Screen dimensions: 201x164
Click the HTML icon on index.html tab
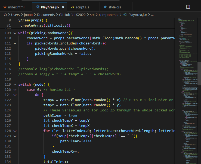pyautogui.click(x=5, y=7)
